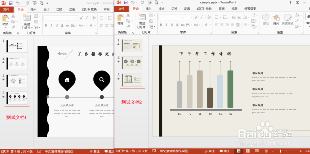Click 批注 comments button in sample.pptx status bar
Image resolution: width=310 pixels, height=154 pixels.
click(224, 151)
